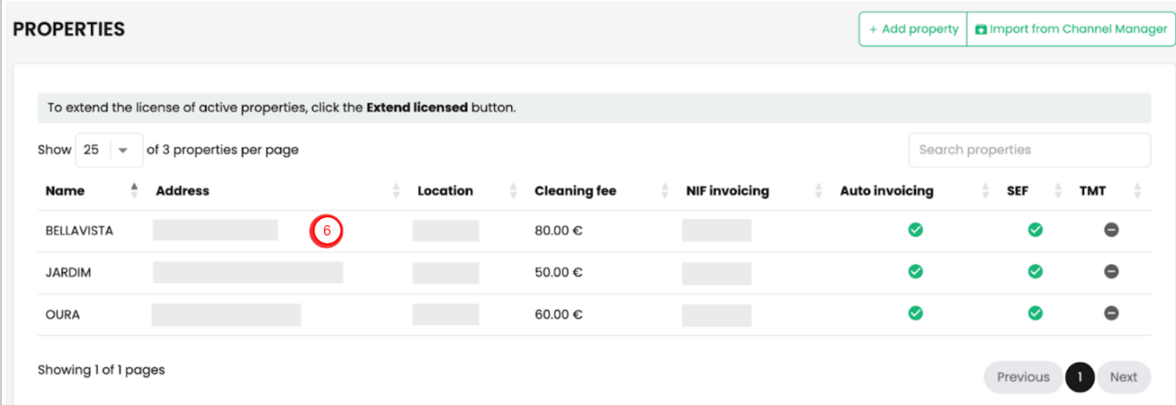This screenshot has height=405, width=1176.
Task: Sort by NIF invoicing column header
Action: click(728, 191)
